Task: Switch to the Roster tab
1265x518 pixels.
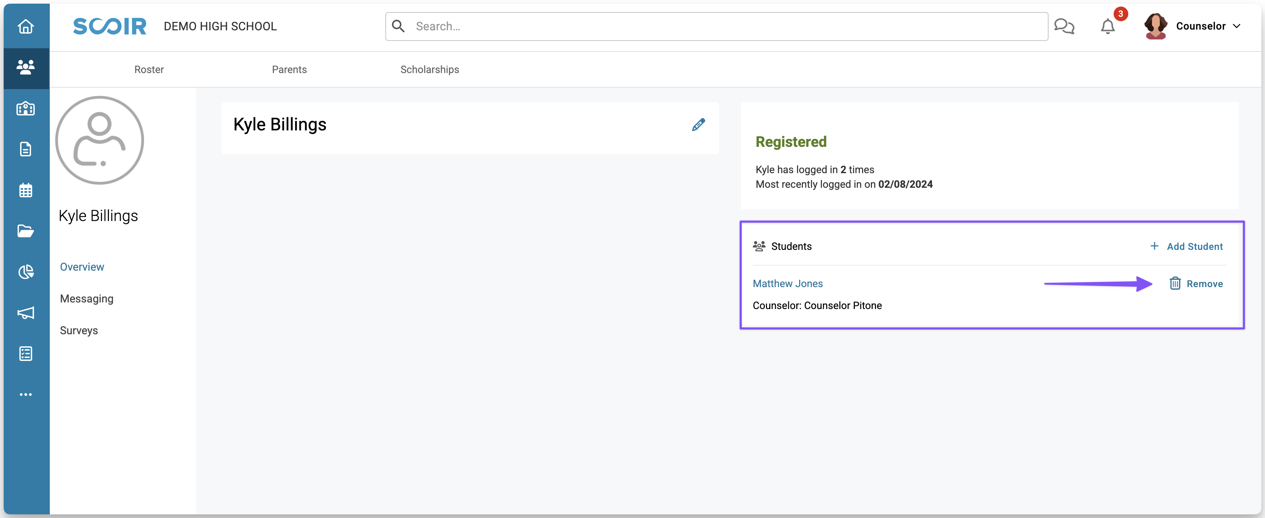Action: (149, 70)
